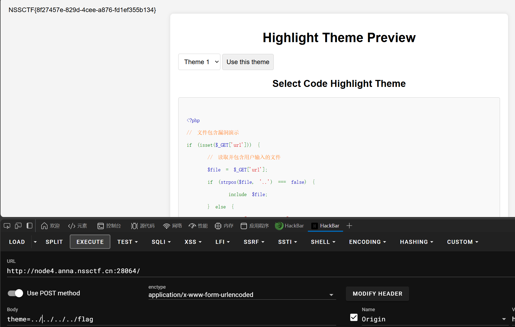The height and width of the screenshot is (327, 515).
Task: Open the SQLI dropdown menu
Action: pos(161,242)
